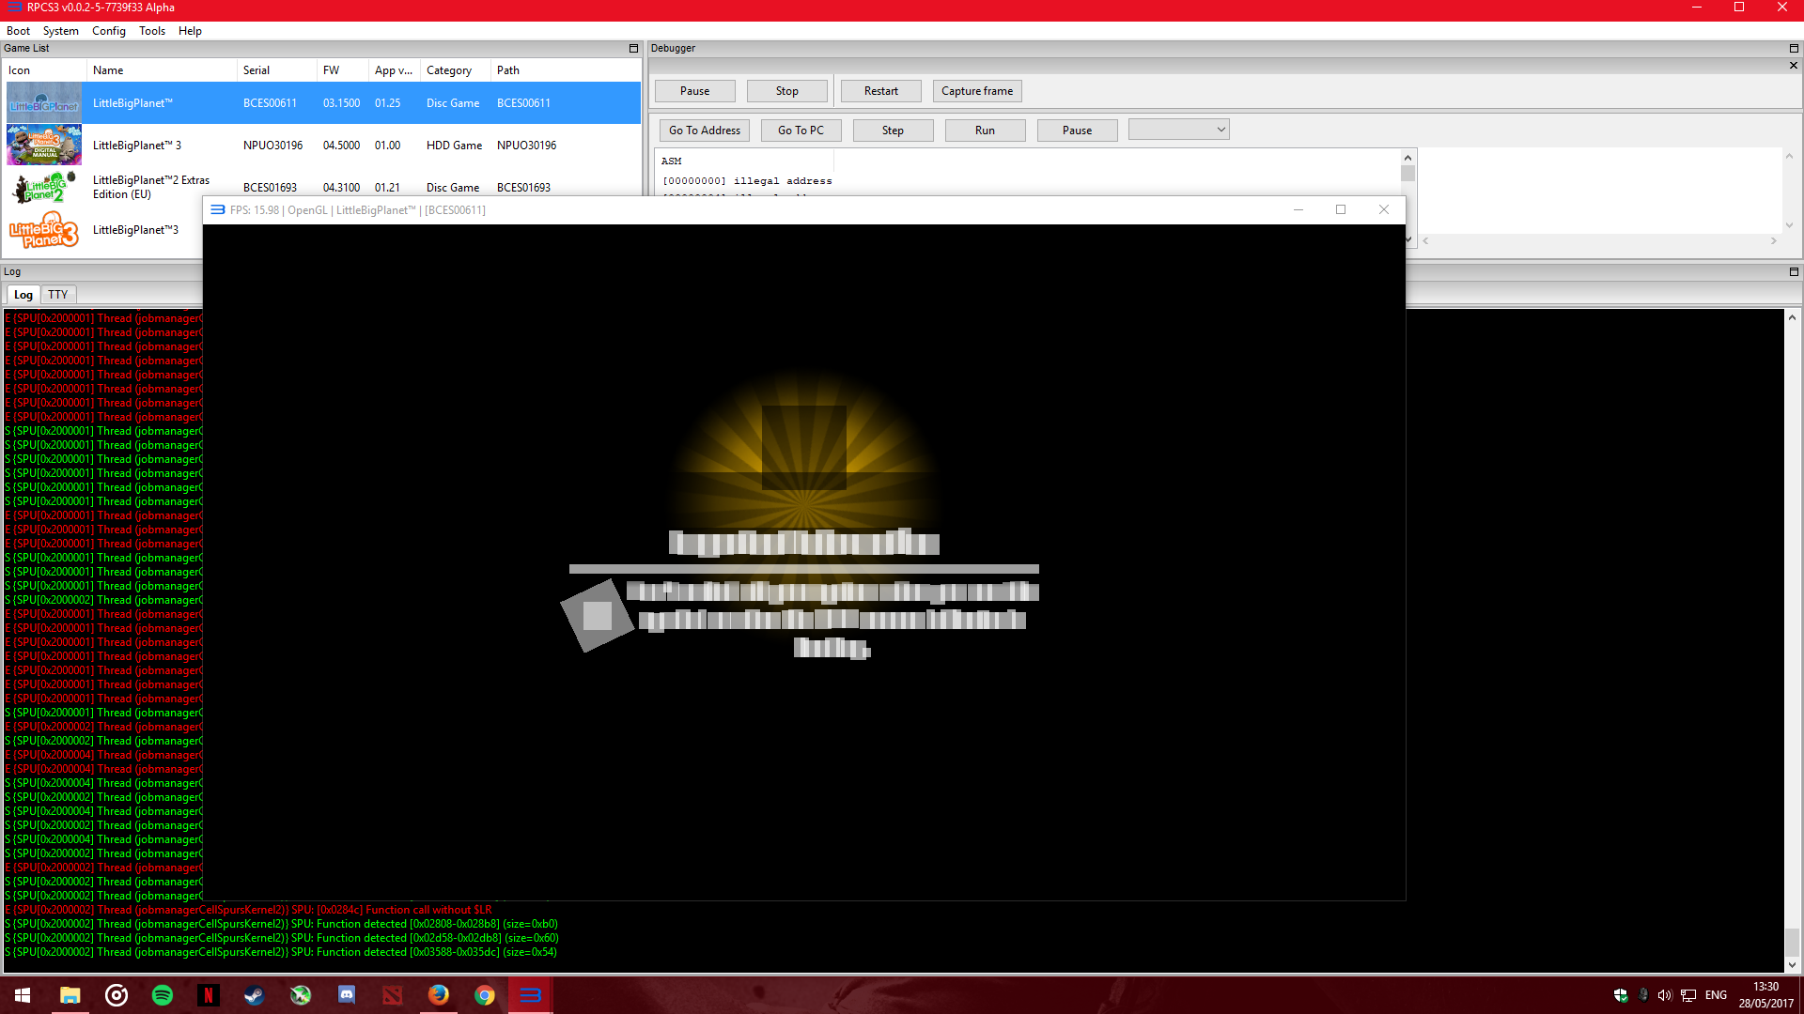This screenshot has width=1804, height=1014.
Task: Open Spotify from the taskbar
Action: coord(162,995)
